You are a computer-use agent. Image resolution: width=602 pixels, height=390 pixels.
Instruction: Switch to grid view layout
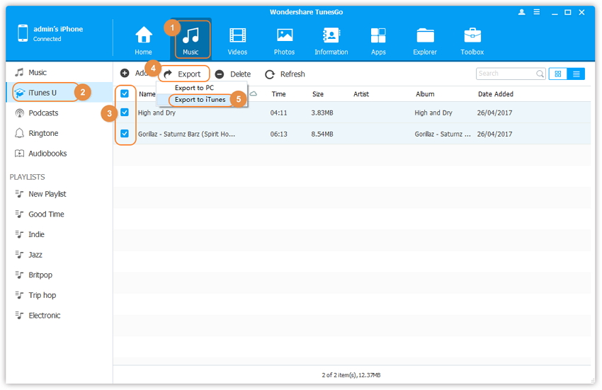(558, 74)
